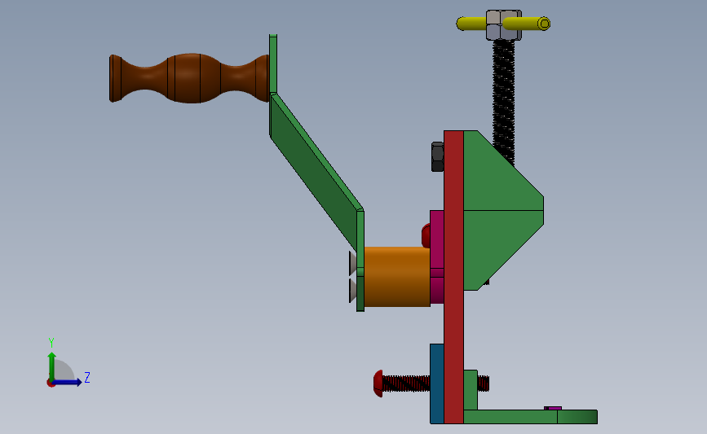This screenshot has height=434, width=707.
Task: Select the blue block near the base
Action: pos(437,384)
